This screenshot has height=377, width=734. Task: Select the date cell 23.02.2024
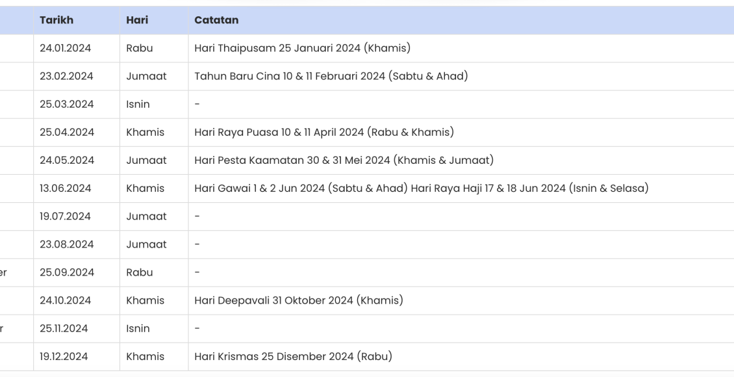(x=66, y=76)
